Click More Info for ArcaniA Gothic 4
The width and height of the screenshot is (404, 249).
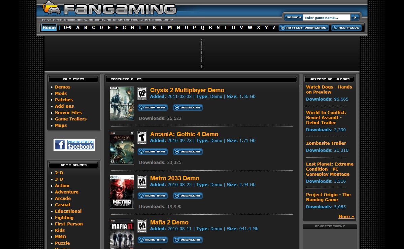click(153, 152)
